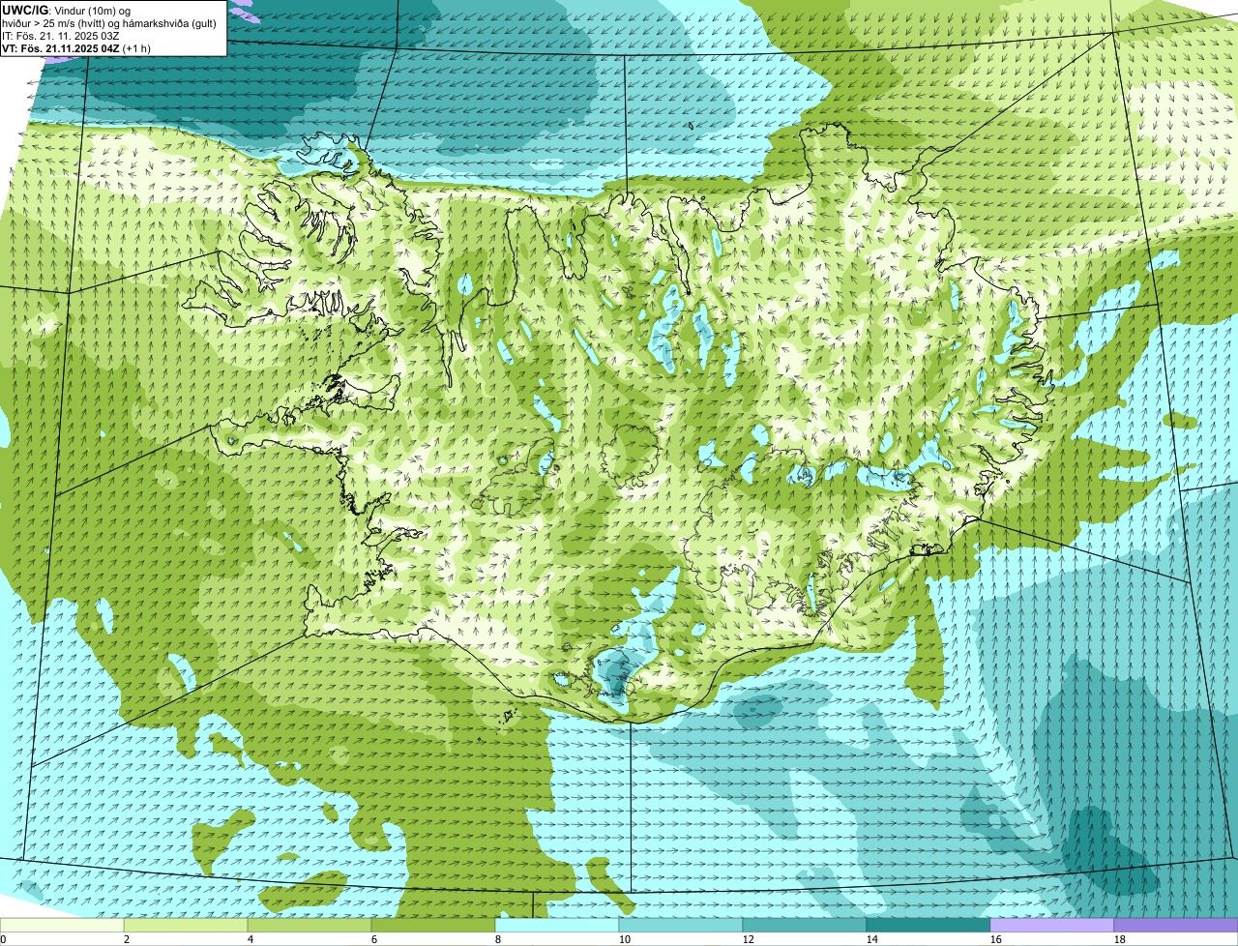Click the valid time "VT: Fös. 21.11.2025 04Z (+1 h)"
1238x946 pixels.
tap(75, 48)
